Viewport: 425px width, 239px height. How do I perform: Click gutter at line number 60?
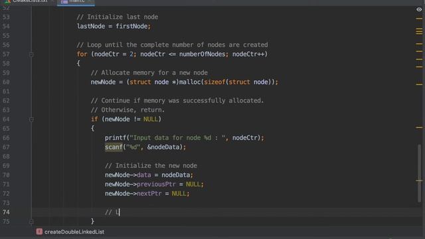(6, 82)
